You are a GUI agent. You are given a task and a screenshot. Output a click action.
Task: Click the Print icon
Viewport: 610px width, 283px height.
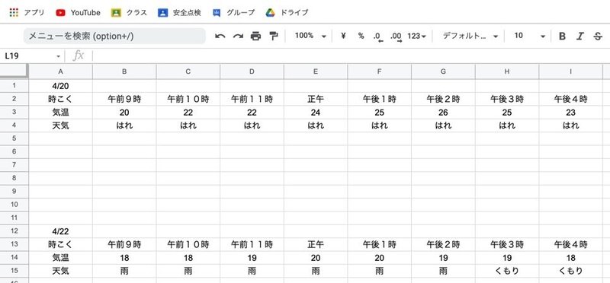pos(255,36)
